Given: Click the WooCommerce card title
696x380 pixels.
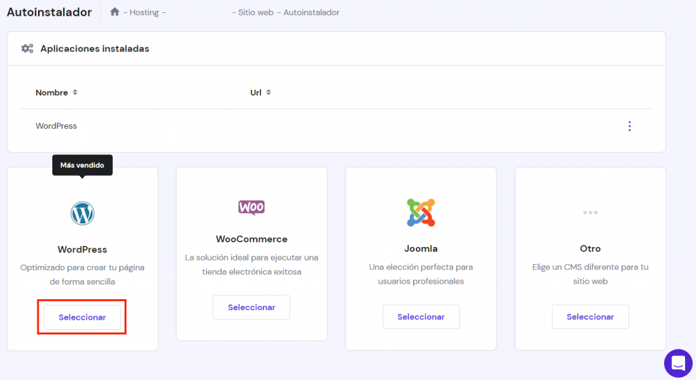Looking at the screenshot, I should pos(251,239).
